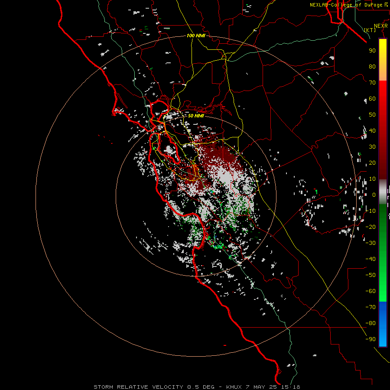Click the -90 knot scale label
Screen dimensions: 390x390
(x=370, y=339)
